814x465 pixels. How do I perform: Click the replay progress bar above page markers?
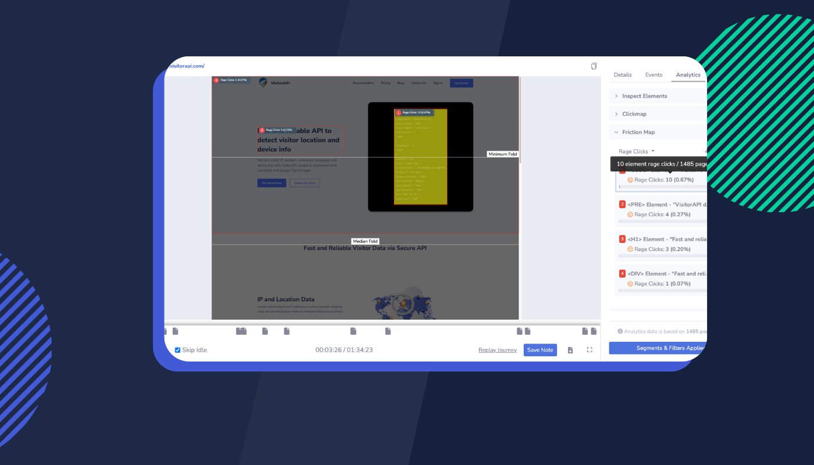coord(382,323)
